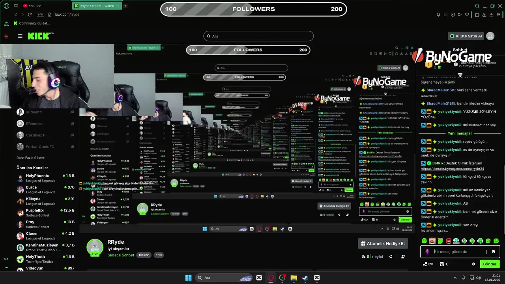
Task: Open Opera Easy Setup sliders icon
Action: 499,15
